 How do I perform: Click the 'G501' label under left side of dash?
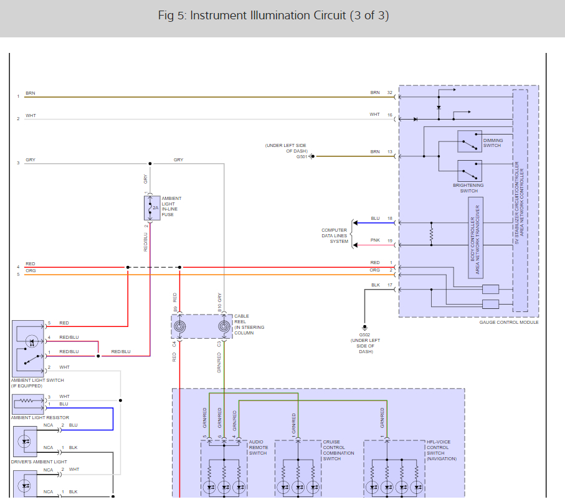301,157
